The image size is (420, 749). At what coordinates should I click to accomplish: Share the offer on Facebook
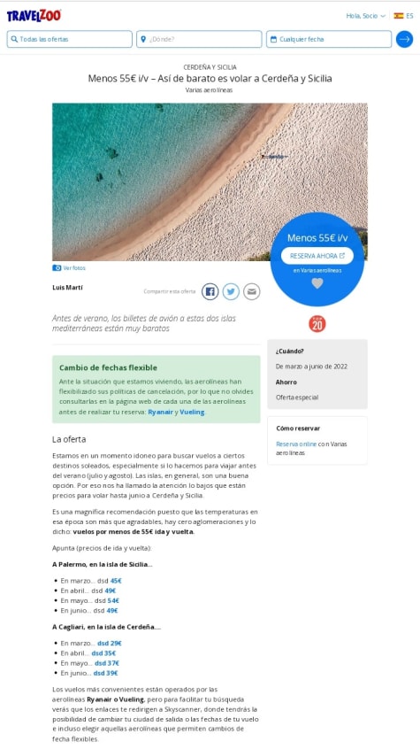pyautogui.click(x=210, y=291)
